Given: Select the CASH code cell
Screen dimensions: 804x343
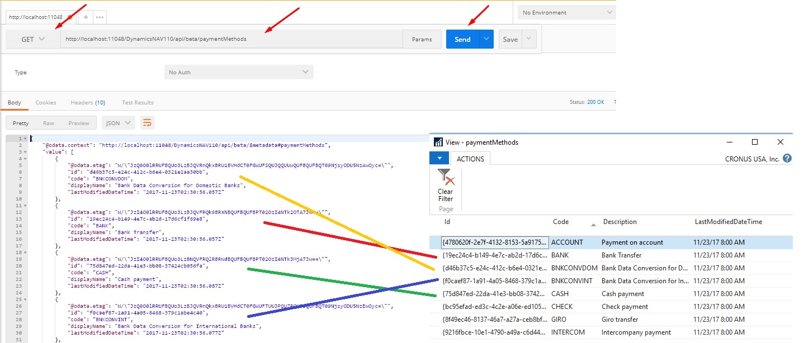Looking at the screenshot, I should click(559, 294).
